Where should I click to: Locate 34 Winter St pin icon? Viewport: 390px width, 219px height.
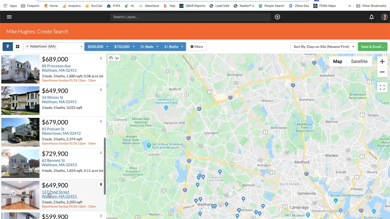click(101, 90)
